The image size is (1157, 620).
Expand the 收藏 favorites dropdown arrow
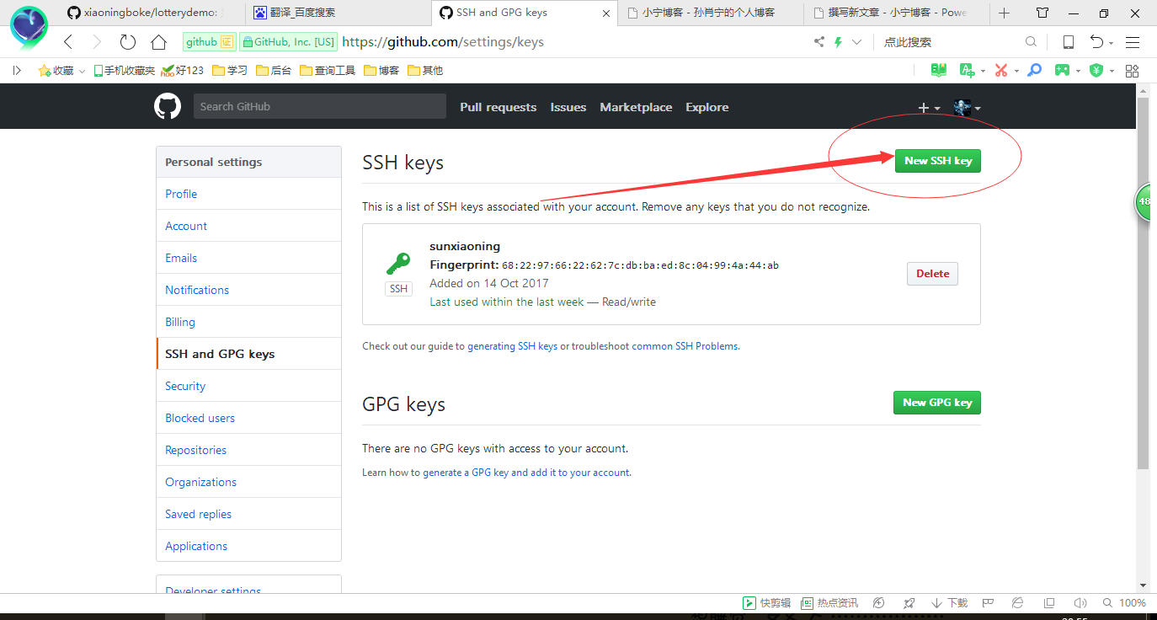(x=82, y=72)
